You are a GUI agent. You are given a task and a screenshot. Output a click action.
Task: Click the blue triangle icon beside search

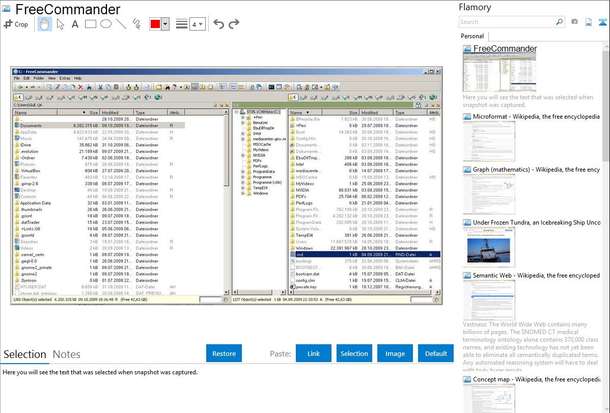point(602,22)
